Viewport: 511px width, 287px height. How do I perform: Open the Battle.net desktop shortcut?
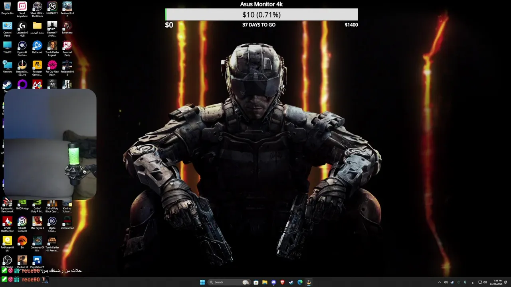37,47
